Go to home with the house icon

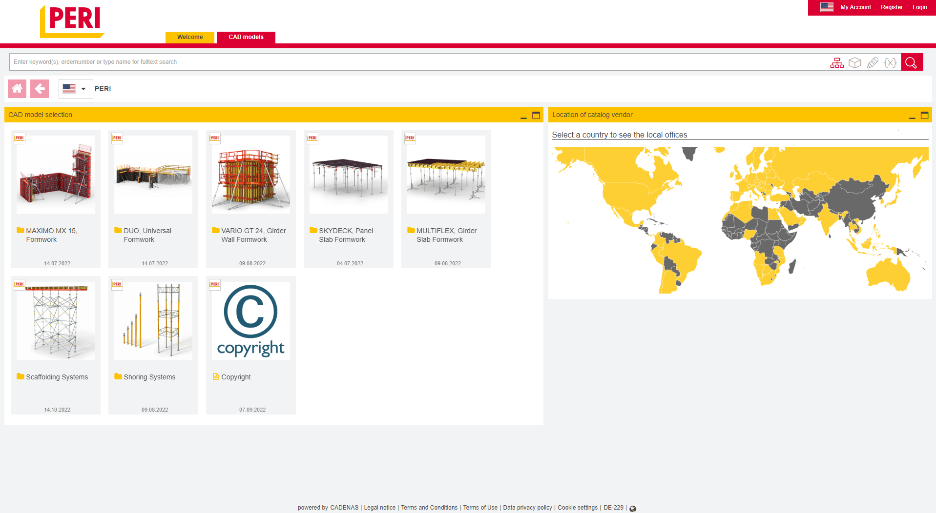point(17,89)
